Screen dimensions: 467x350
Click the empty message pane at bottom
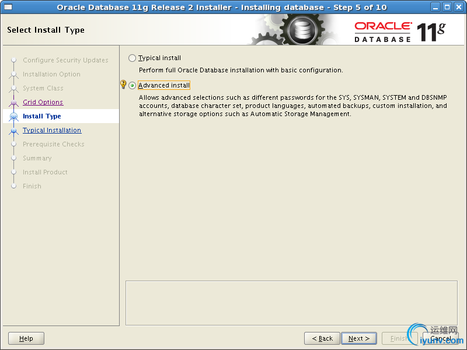point(291,303)
